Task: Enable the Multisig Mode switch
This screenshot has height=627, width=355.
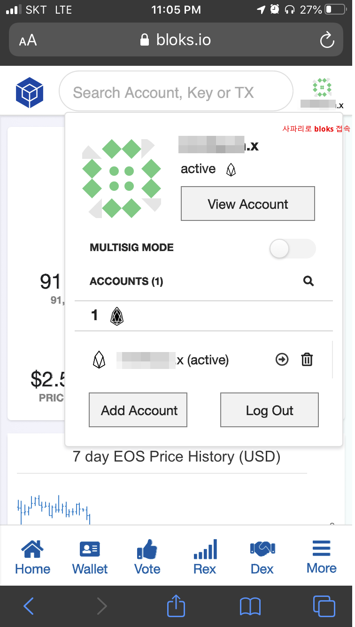Action: (292, 249)
